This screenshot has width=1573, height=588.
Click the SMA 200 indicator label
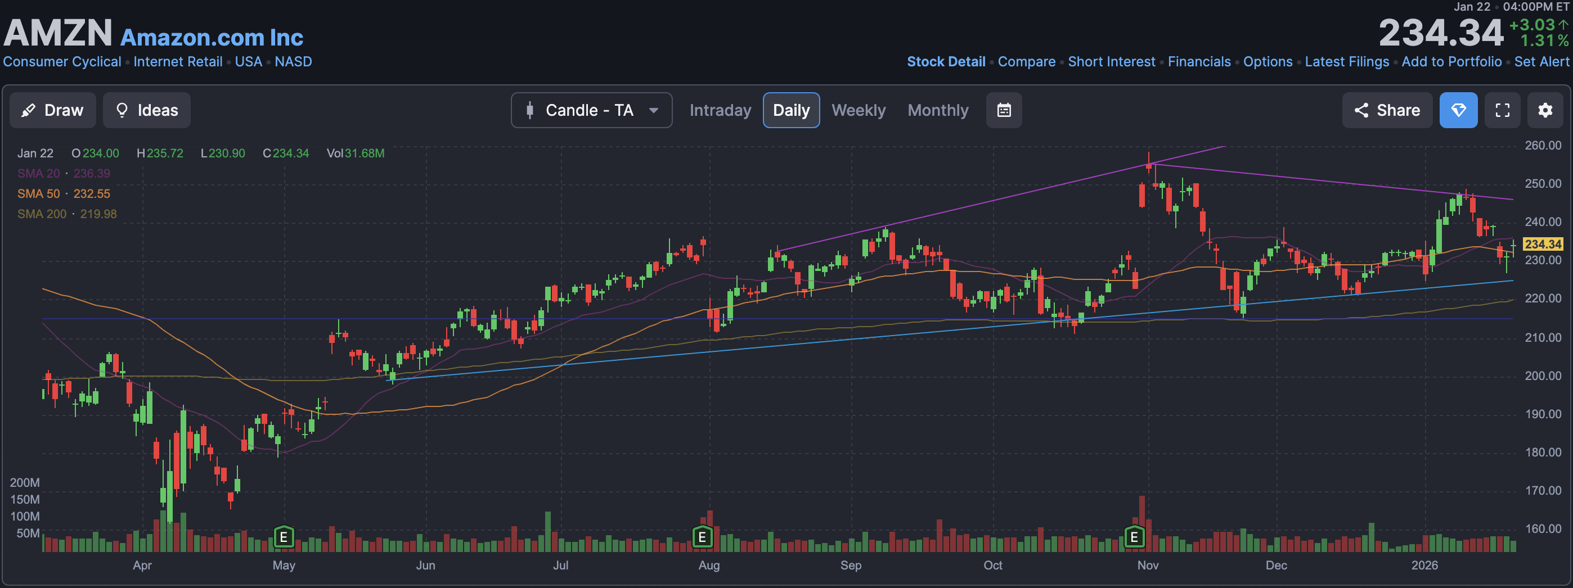tap(42, 214)
